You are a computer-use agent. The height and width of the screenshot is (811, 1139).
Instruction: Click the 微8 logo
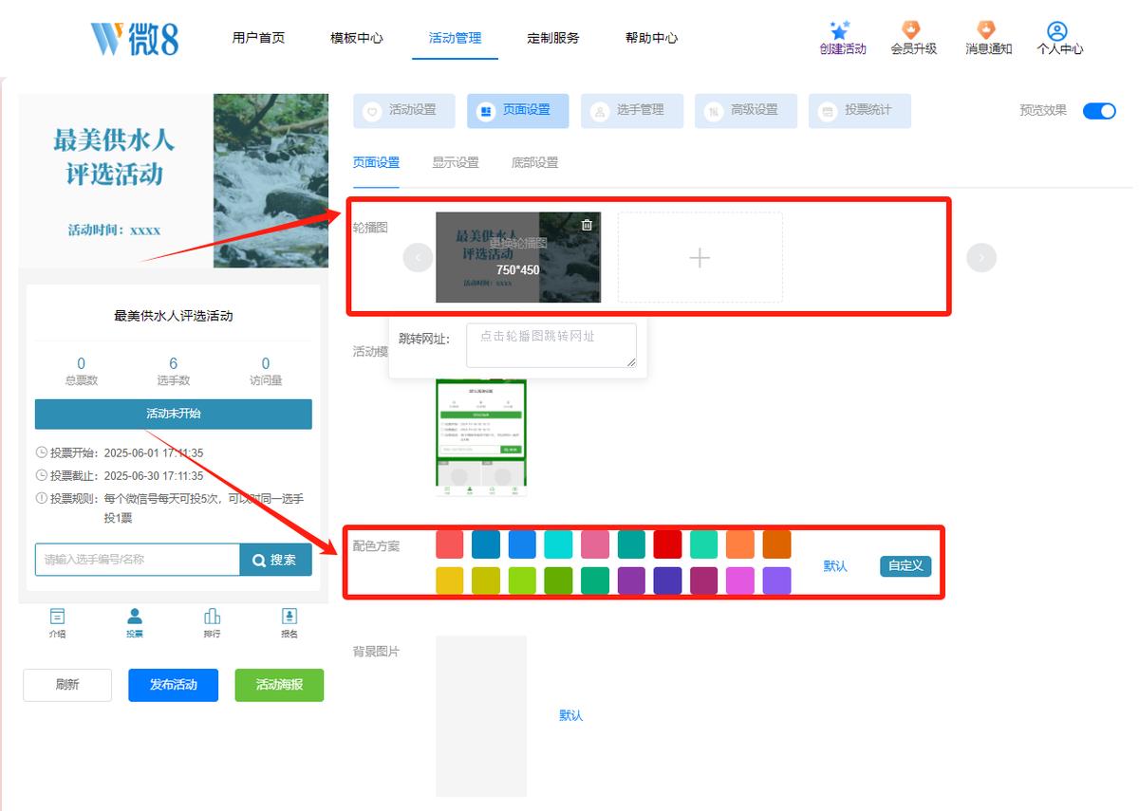click(x=134, y=38)
